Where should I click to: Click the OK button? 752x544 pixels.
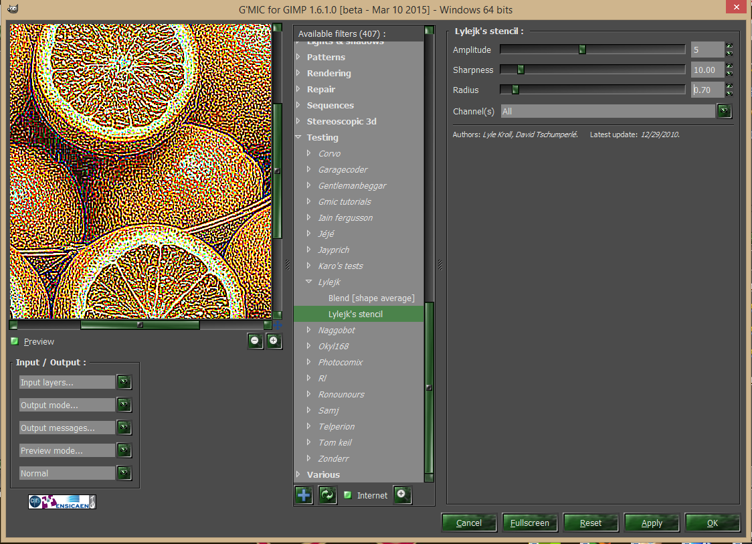pyautogui.click(x=713, y=523)
